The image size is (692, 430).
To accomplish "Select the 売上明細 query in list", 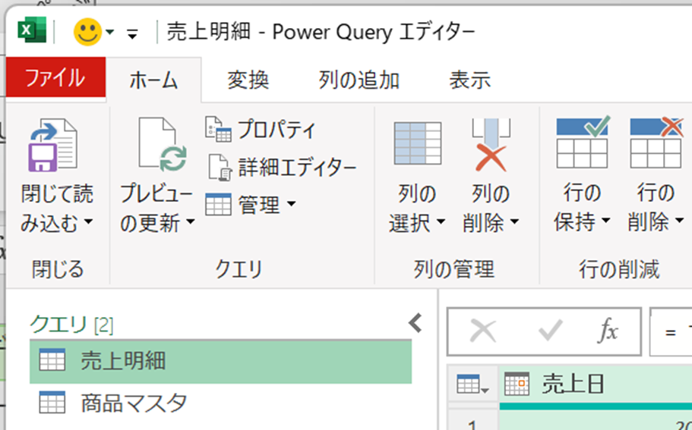I will [220, 361].
